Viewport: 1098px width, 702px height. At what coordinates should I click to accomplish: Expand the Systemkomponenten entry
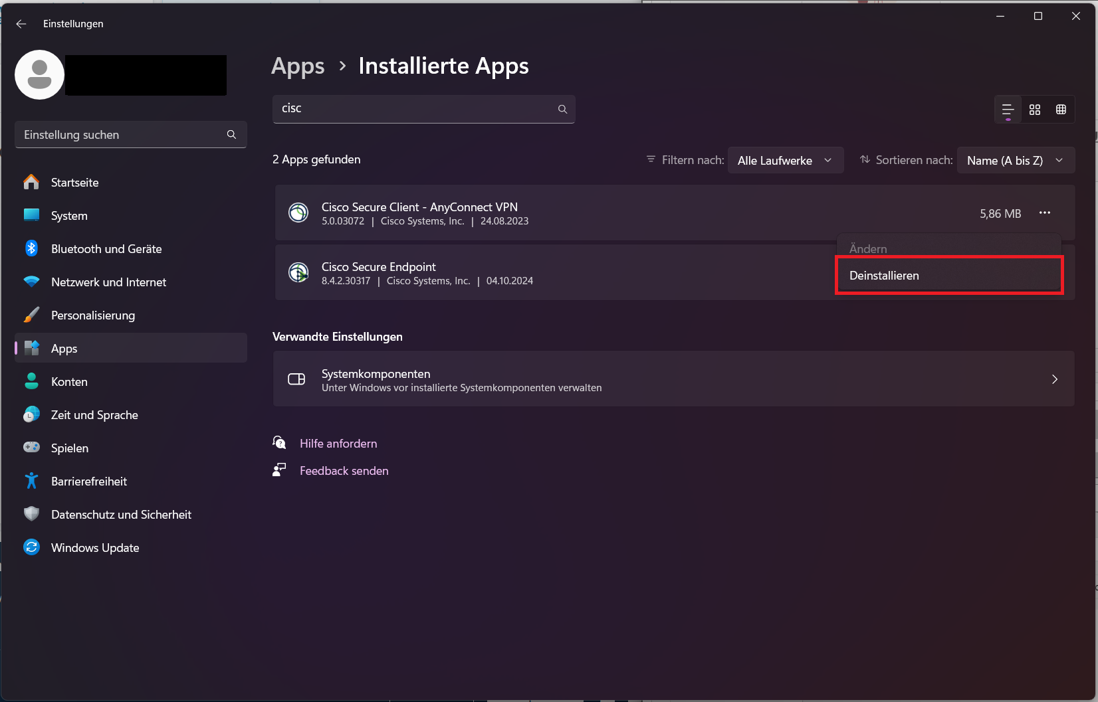coord(673,379)
